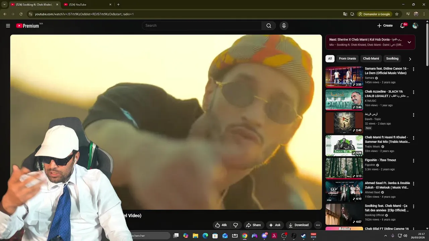The width and height of the screenshot is (429, 241).
Task: Open volume control in system tray
Action: [x=405, y=236]
